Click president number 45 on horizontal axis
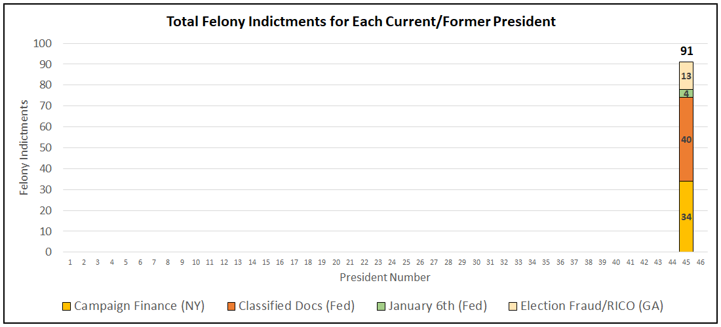Viewport: 721px width, 327px height. [x=686, y=262]
